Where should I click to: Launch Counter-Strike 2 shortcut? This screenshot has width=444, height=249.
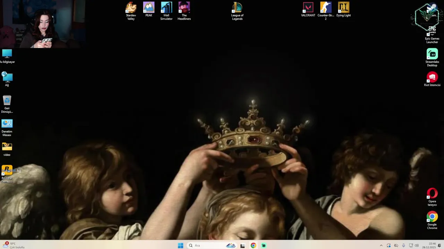tap(326, 11)
